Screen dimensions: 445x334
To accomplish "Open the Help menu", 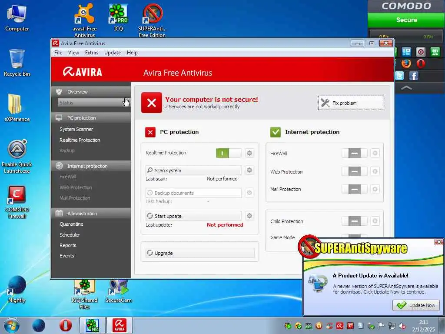I will [x=132, y=53].
